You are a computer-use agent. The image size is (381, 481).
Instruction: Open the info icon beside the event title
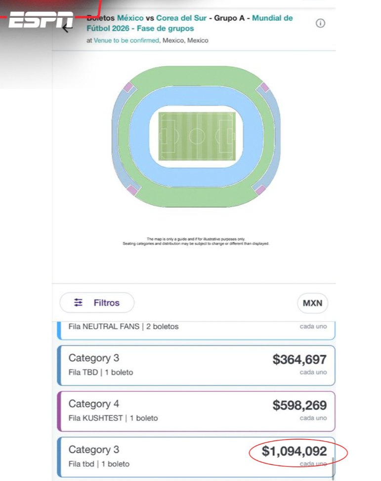(x=320, y=23)
